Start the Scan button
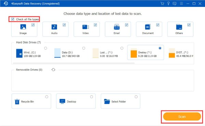This screenshot has width=205, height=126. pyautogui.click(x=182, y=116)
